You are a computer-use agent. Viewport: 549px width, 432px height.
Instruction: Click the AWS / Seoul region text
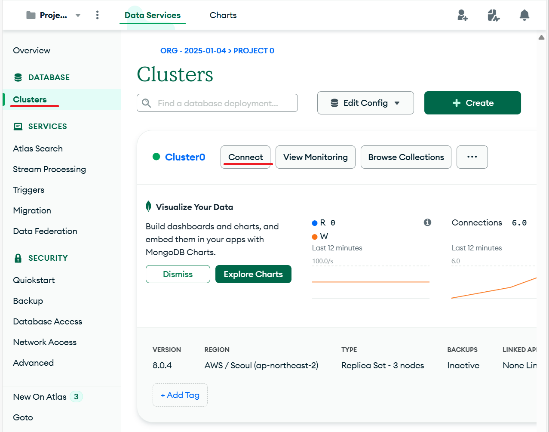(x=261, y=365)
